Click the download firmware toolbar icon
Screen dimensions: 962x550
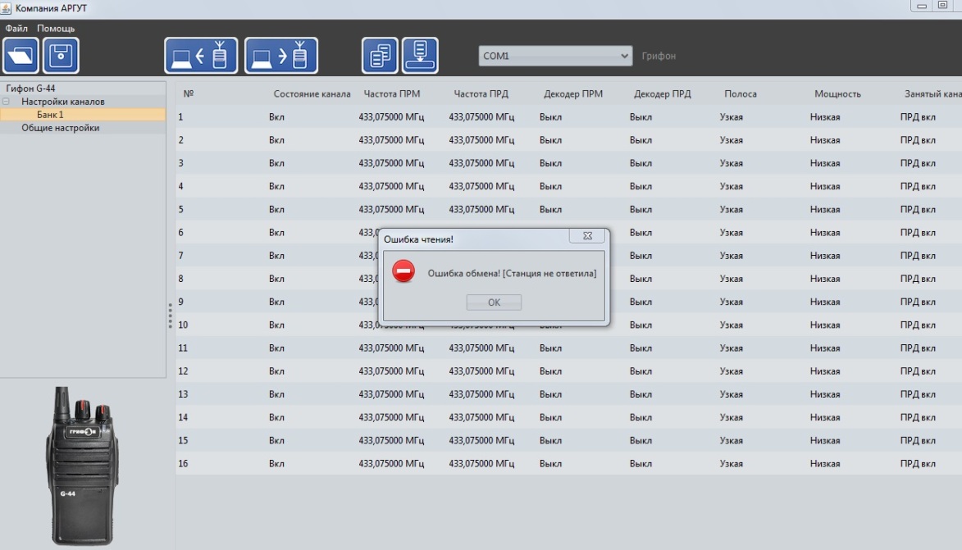pos(420,56)
